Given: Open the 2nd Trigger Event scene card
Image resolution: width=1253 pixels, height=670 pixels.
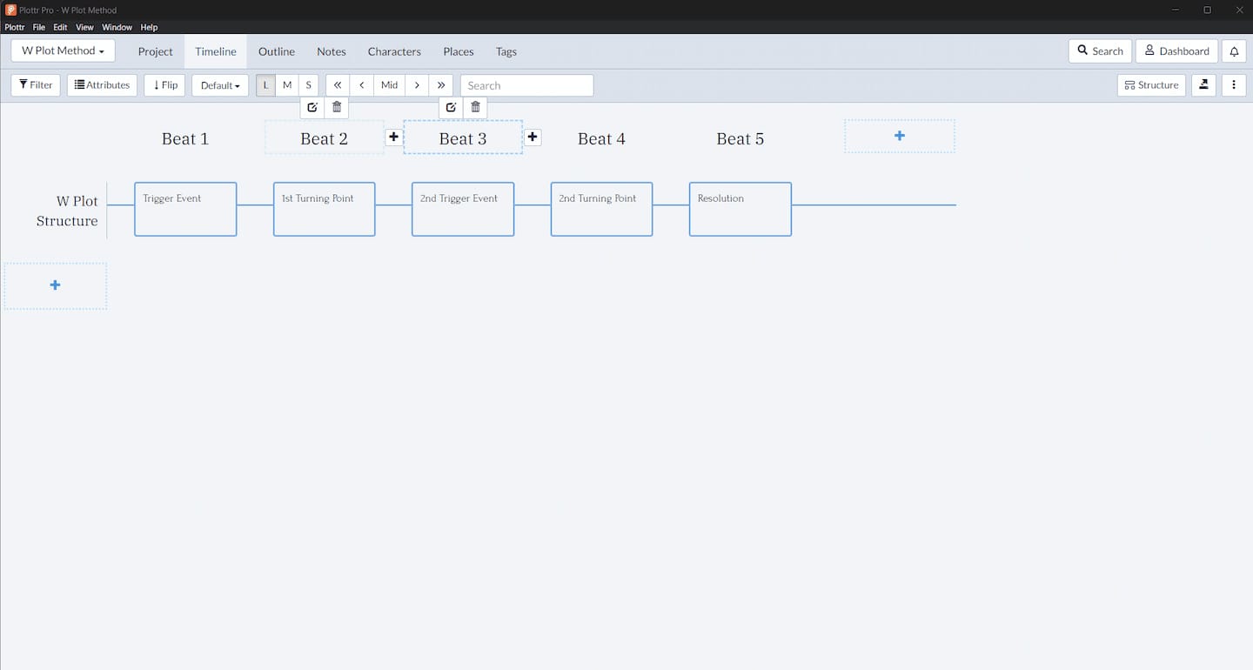Looking at the screenshot, I should click(463, 209).
